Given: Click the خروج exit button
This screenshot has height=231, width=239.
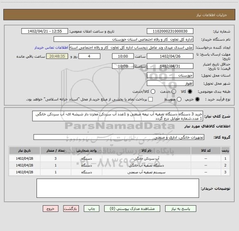Looking at the screenshot, I should pyautogui.click(x=51, y=209).
